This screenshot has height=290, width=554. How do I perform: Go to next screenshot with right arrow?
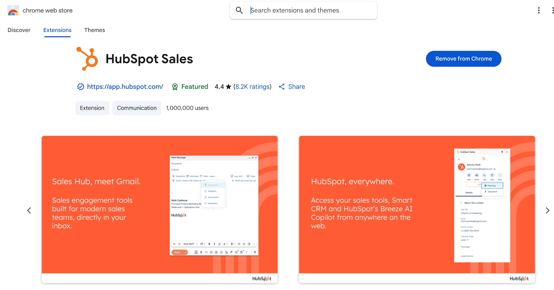547,210
